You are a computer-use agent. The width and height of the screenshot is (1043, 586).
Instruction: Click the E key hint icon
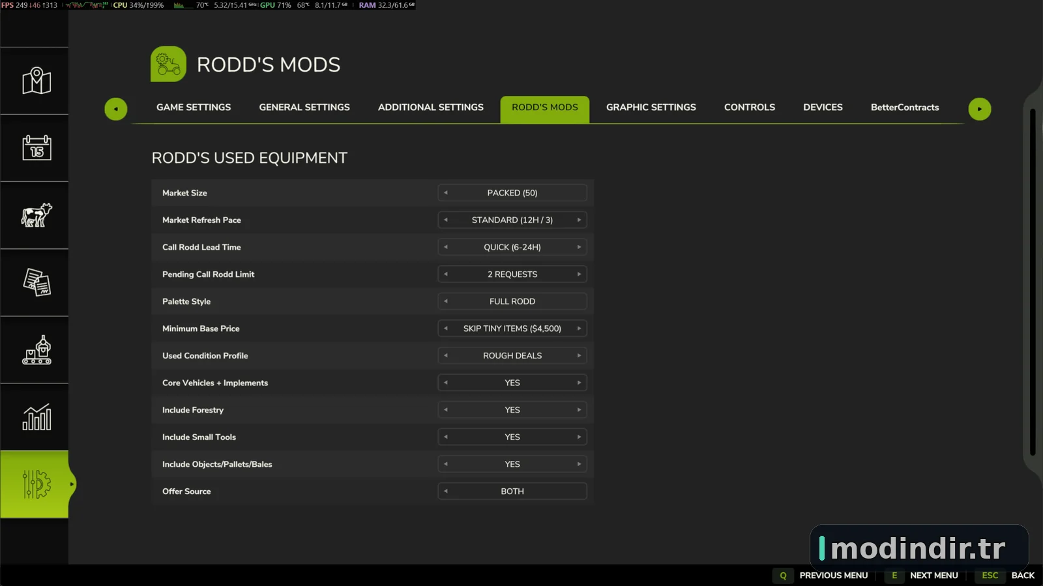coord(894,576)
